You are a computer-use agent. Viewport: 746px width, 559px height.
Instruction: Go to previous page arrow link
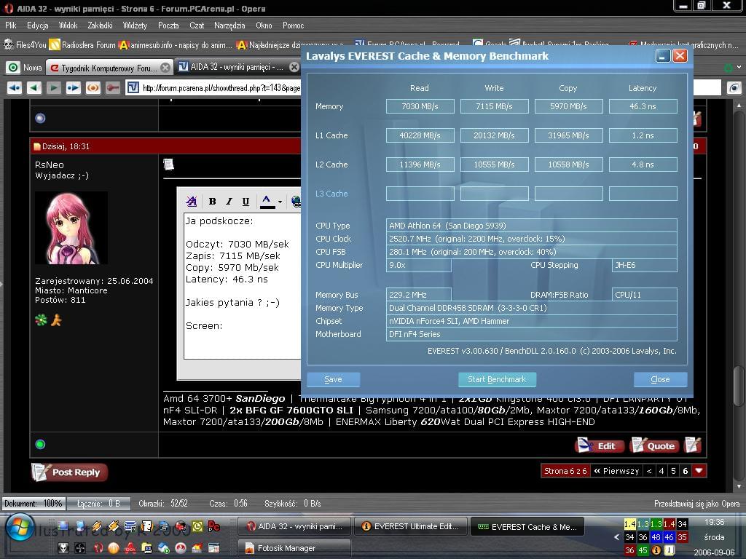tap(649, 471)
